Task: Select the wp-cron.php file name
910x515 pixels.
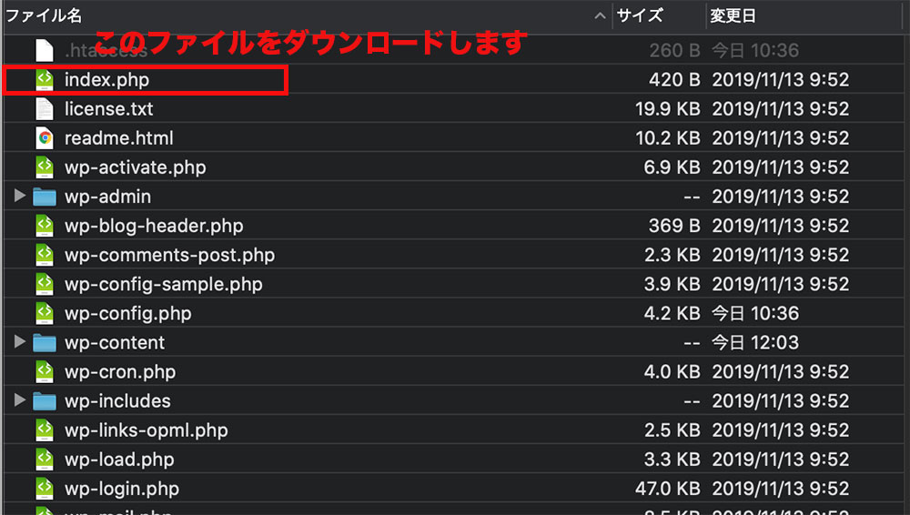Action: pyautogui.click(x=120, y=372)
